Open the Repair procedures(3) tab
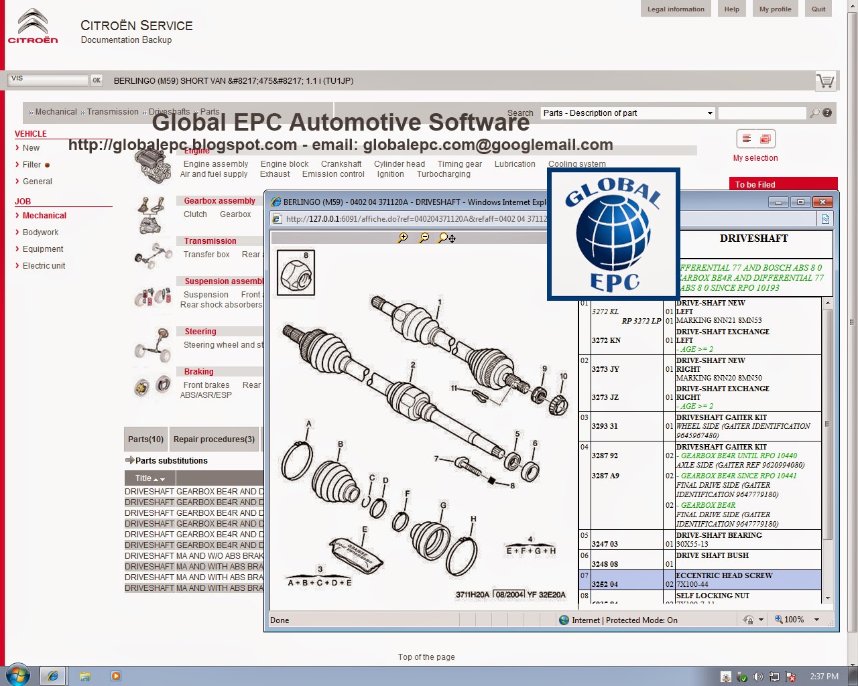 pyautogui.click(x=214, y=439)
